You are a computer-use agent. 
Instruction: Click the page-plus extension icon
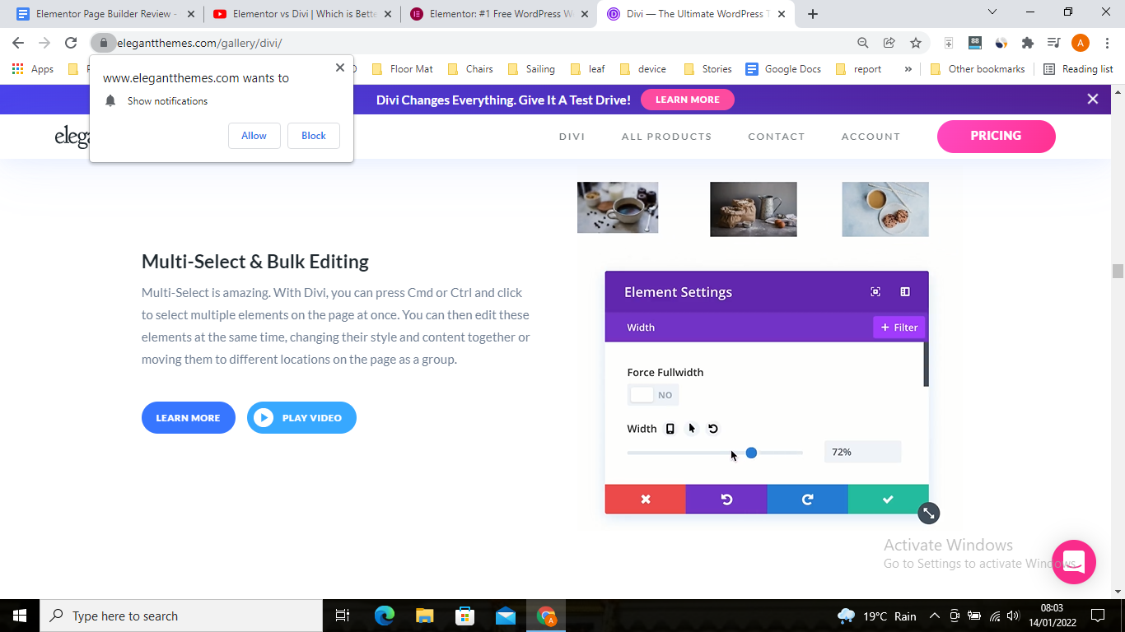point(949,43)
